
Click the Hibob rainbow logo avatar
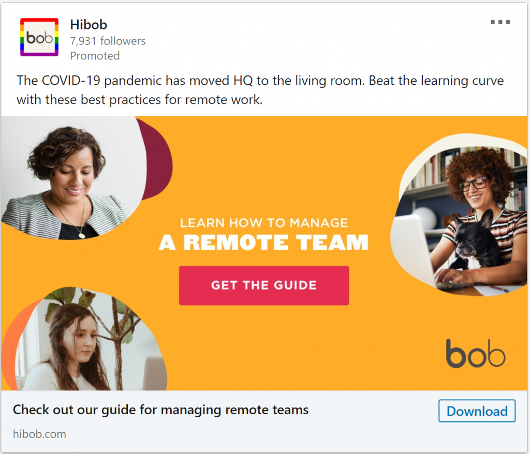tap(39, 37)
